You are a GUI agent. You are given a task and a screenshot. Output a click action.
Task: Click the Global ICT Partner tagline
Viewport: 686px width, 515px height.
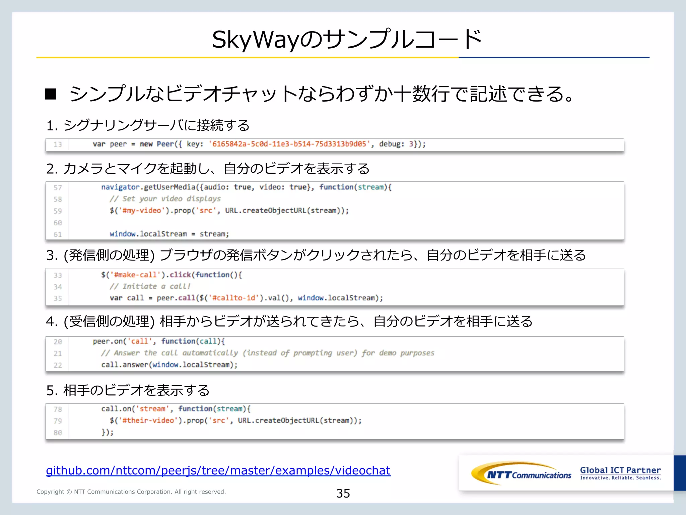(620, 473)
